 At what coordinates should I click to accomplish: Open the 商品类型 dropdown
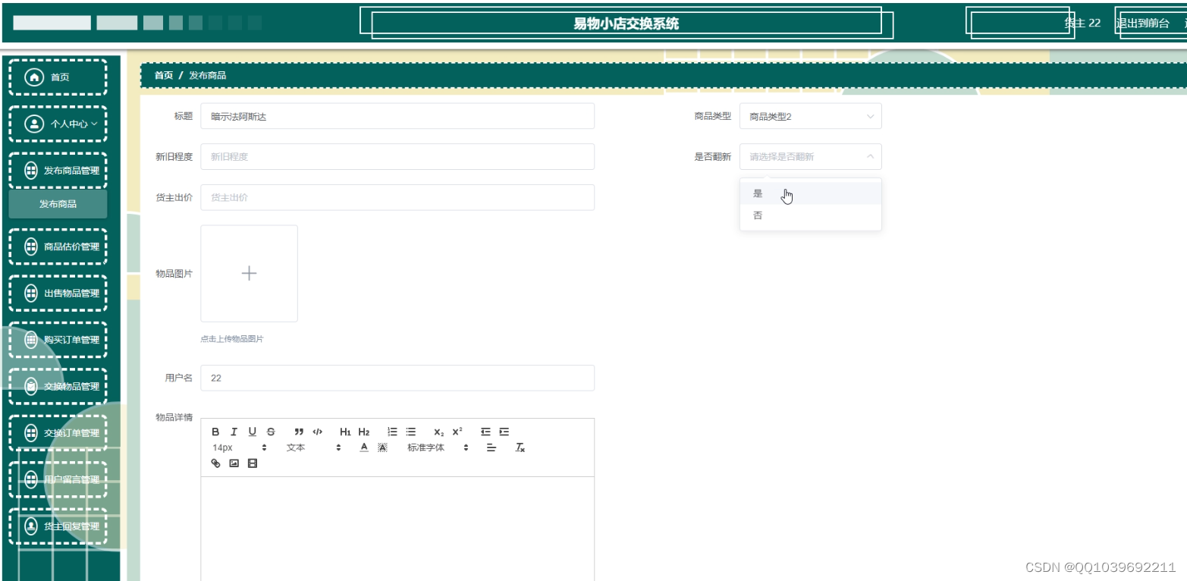810,116
